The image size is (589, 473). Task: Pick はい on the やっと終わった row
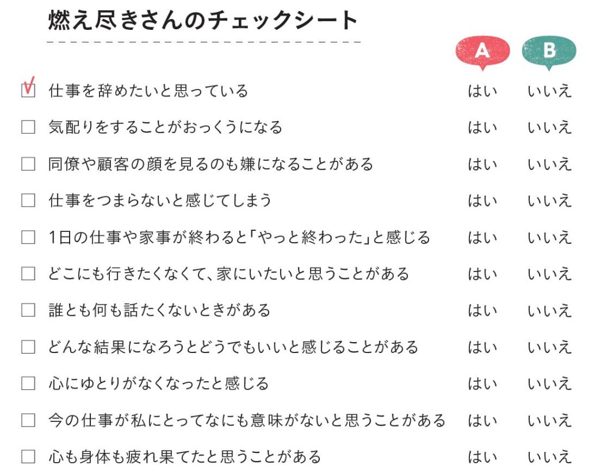click(x=482, y=238)
